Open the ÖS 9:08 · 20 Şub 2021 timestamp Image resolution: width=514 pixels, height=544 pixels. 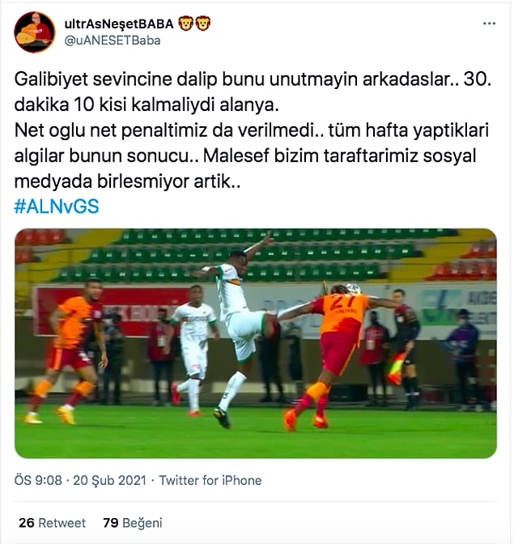click(80, 481)
